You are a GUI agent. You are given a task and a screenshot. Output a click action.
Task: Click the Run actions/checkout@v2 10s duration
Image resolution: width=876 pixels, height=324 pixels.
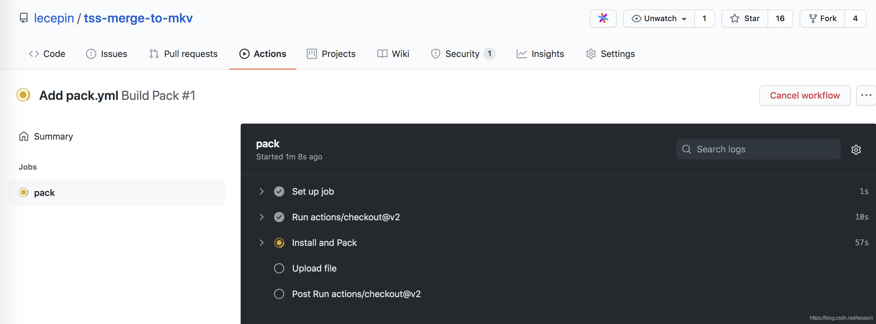[861, 217]
